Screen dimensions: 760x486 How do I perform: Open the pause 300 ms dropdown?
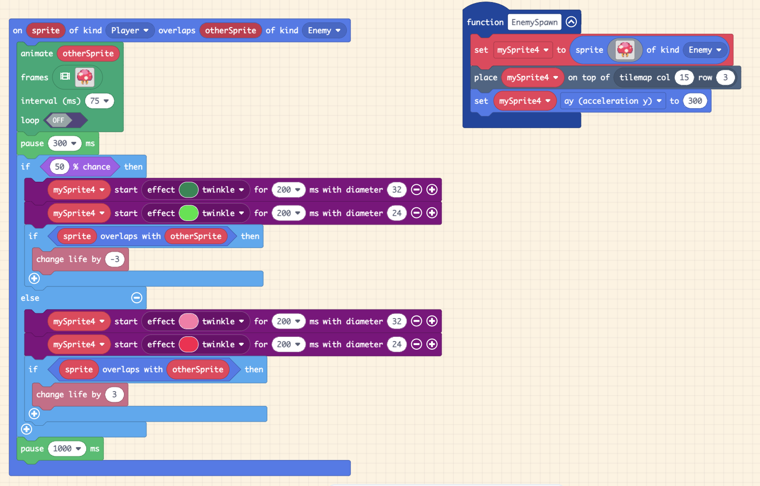(x=65, y=143)
